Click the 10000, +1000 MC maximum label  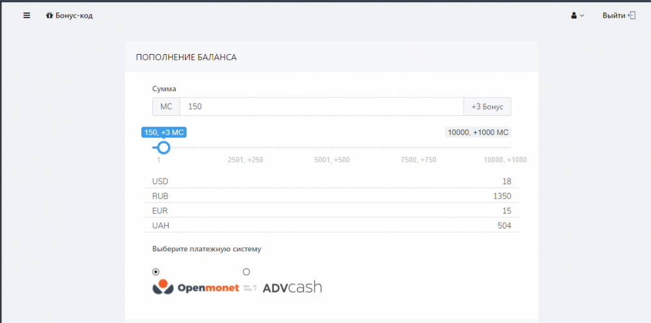pyautogui.click(x=478, y=132)
